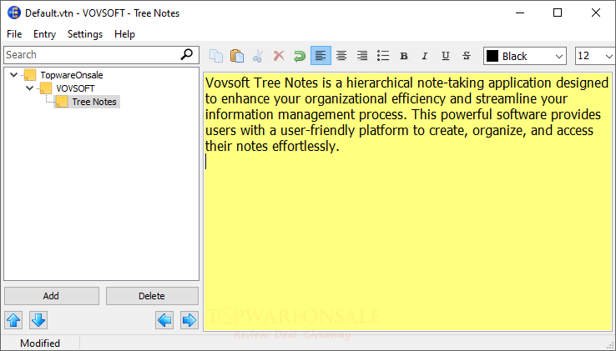Click the Copy icon in toolbar
This screenshot has width=616, height=351.
click(216, 56)
